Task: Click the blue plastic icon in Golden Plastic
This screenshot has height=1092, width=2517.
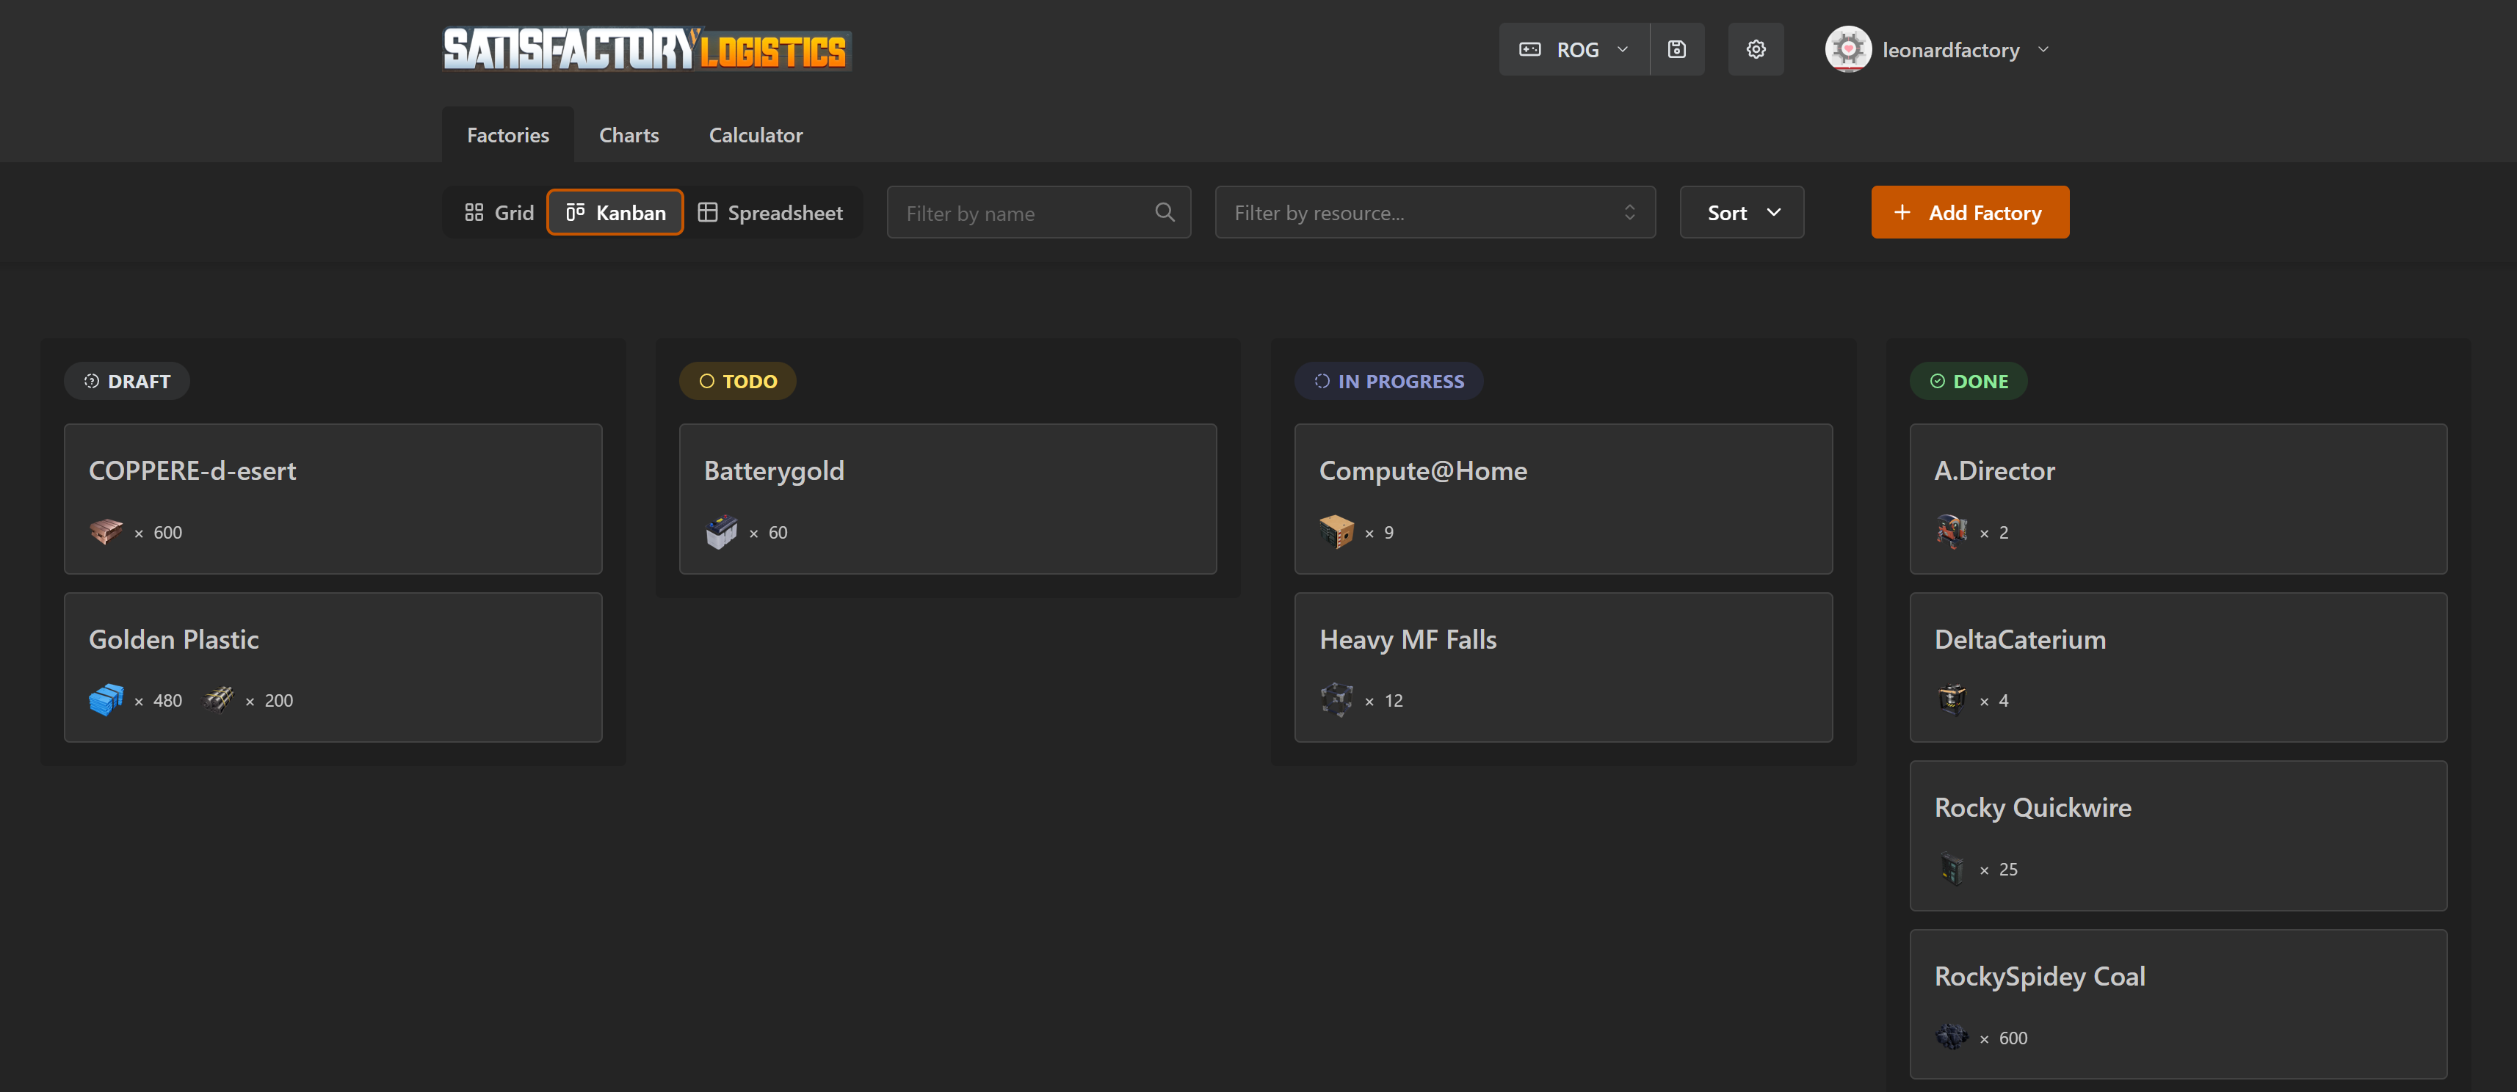Action: pyautogui.click(x=106, y=699)
